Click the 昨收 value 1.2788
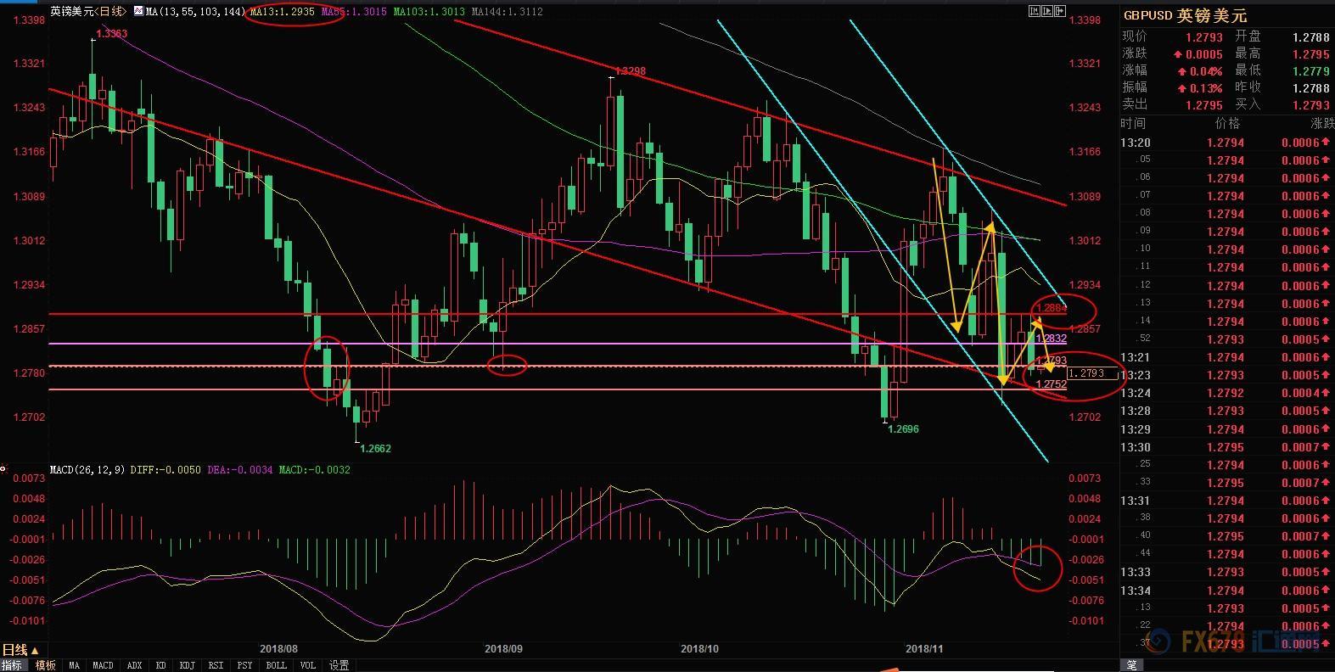1335x672 pixels. (1311, 87)
